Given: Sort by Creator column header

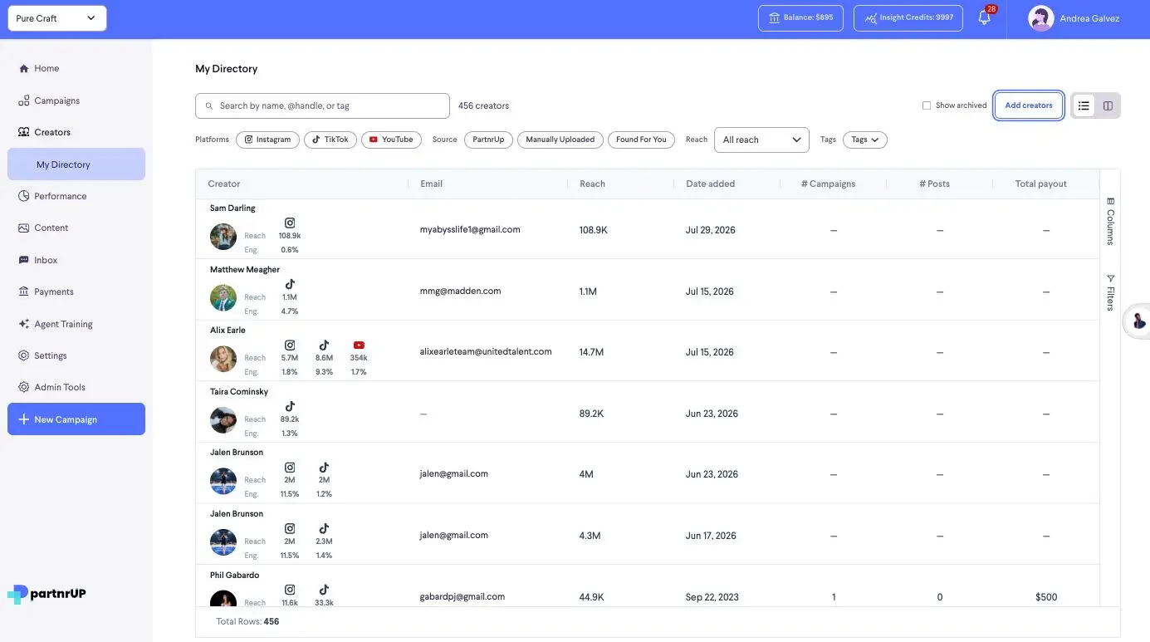Looking at the screenshot, I should pyautogui.click(x=224, y=184).
